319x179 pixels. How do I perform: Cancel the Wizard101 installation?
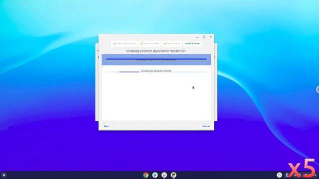(x=206, y=126)
